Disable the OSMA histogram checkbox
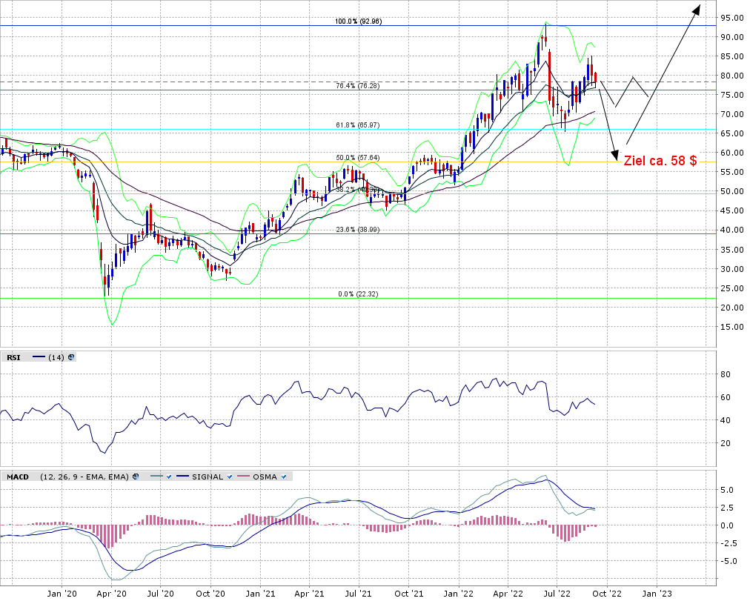Screen dimensions: 750x604 coord(284,477)
